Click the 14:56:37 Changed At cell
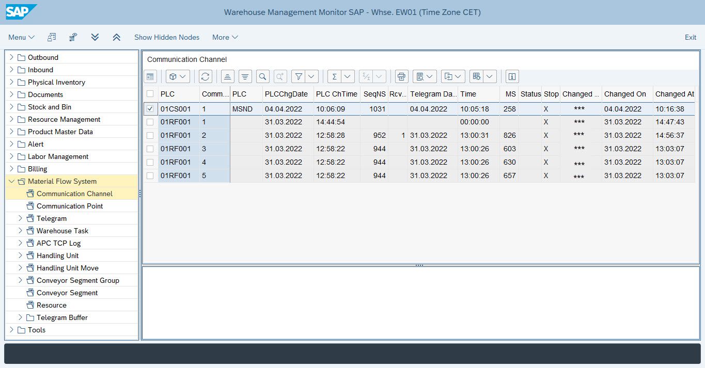This screenshot has height=368, width=705. (x=673, y=135)
